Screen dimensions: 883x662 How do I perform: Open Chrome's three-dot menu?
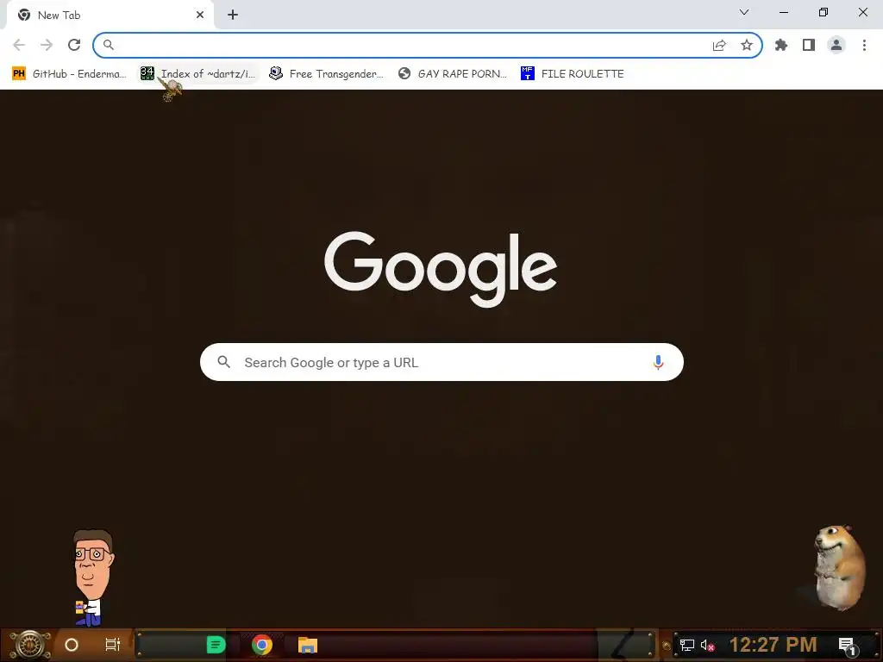pyautogui.click(x=864, y=45)
